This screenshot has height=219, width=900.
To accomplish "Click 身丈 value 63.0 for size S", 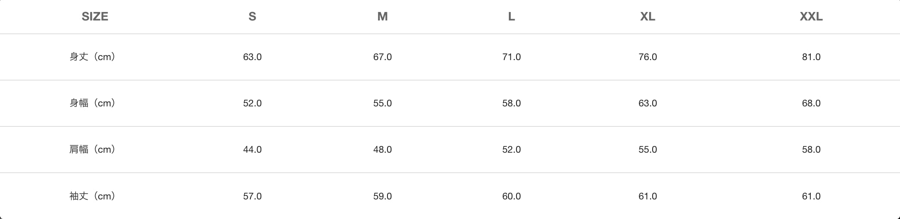I will coord(252,57).
